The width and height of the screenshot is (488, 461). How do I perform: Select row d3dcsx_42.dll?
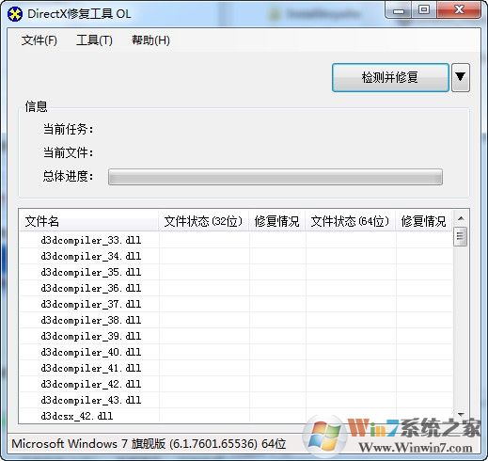[x=236, y=416]
